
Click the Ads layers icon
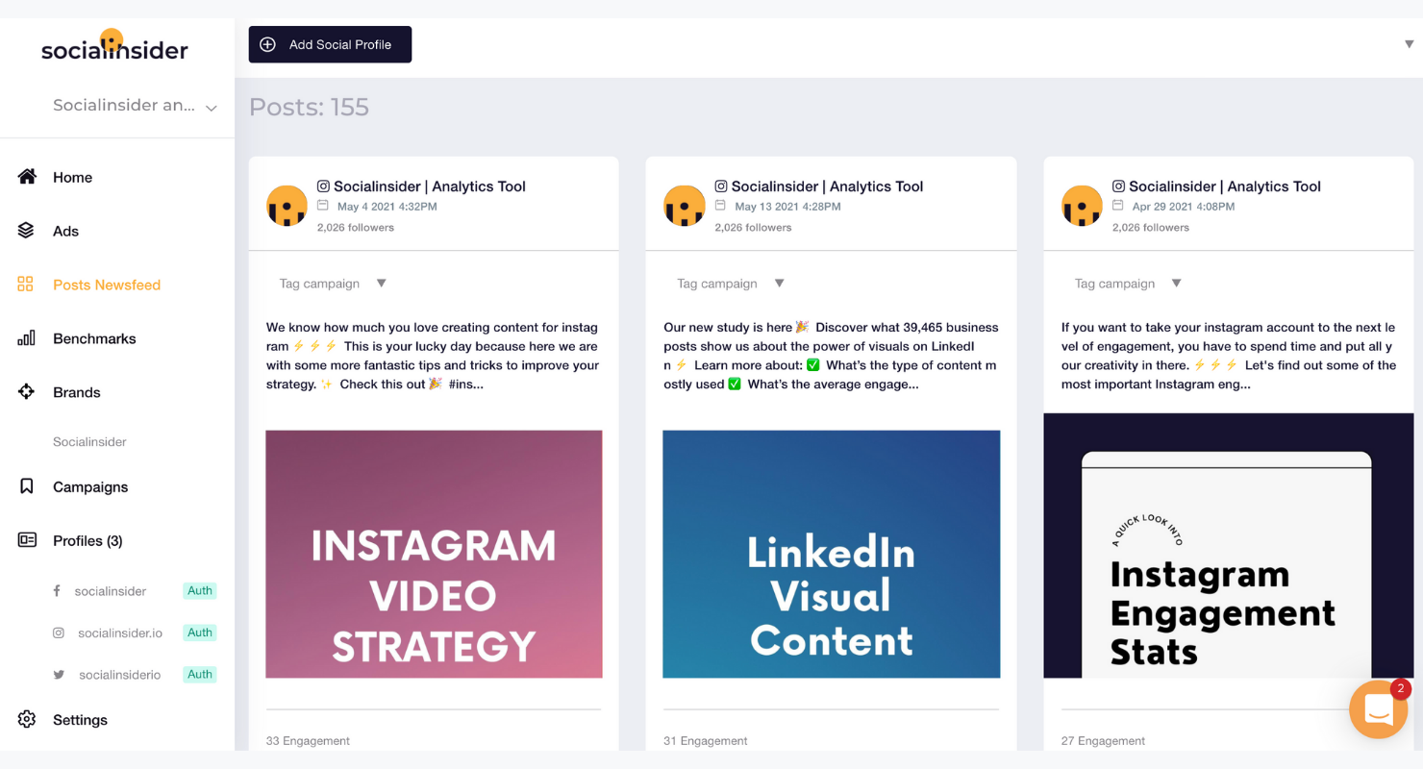(x=27, y=231)
